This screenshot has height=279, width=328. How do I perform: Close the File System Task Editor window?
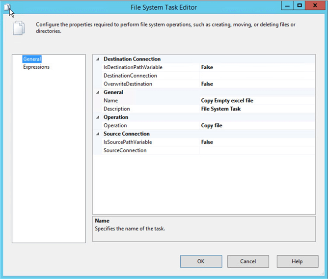(315, 6)
